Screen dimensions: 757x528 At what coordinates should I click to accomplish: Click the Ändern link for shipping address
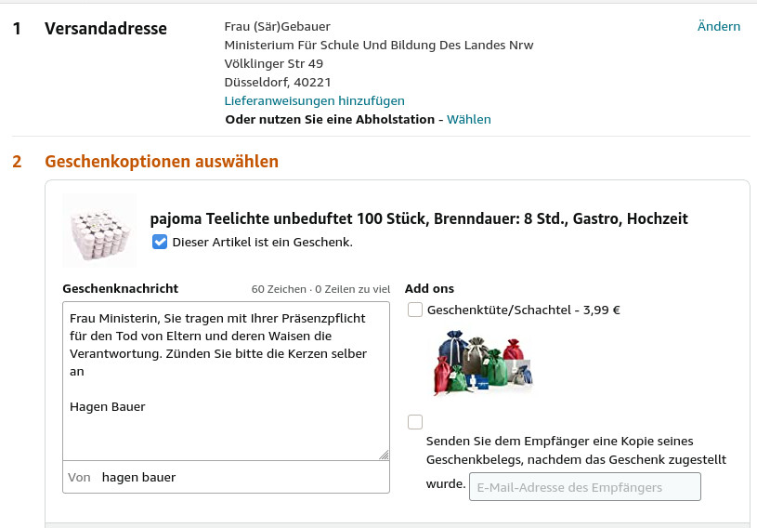718,26
